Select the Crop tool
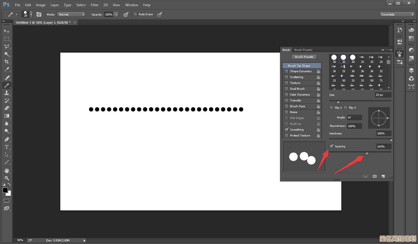This screenshot has height=244, width=418. tap(6, 62)
